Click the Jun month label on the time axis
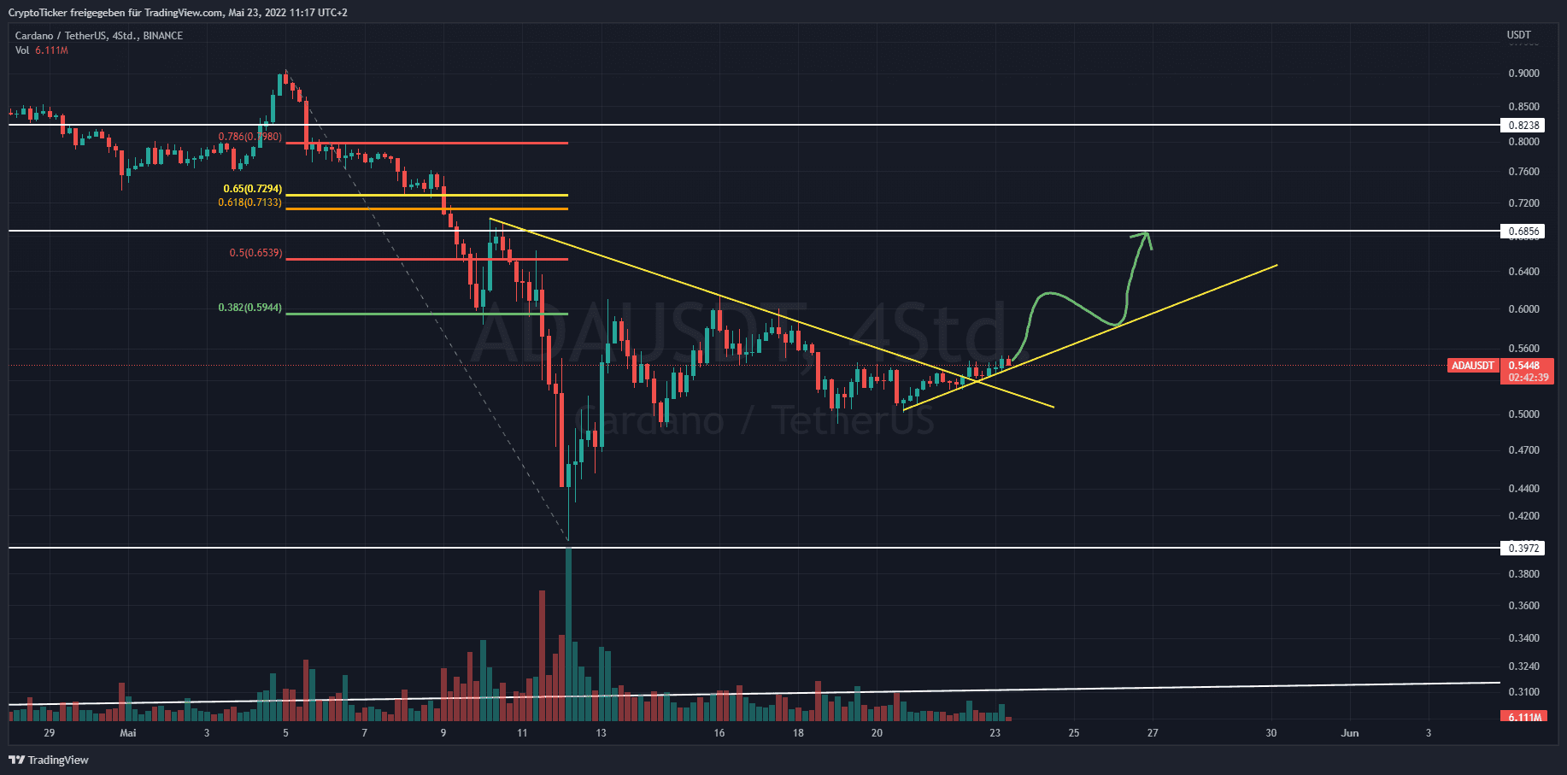 pos(1350,733)
